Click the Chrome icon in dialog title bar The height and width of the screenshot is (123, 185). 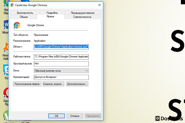tap(12, 5)
